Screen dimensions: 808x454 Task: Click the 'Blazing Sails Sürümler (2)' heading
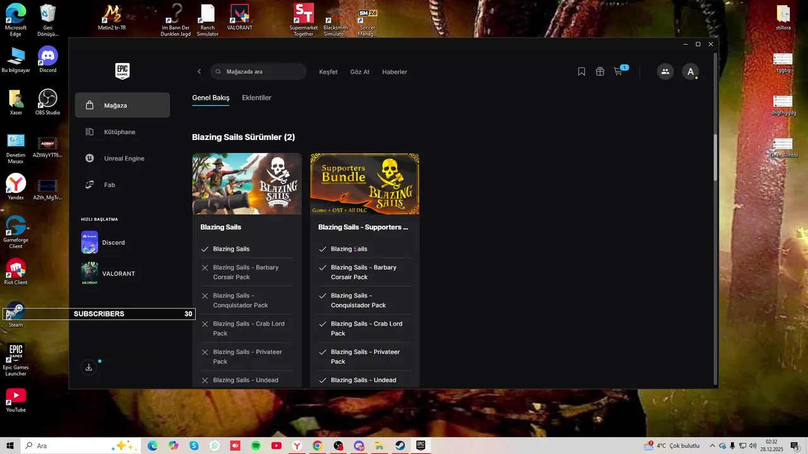point(244,137)
